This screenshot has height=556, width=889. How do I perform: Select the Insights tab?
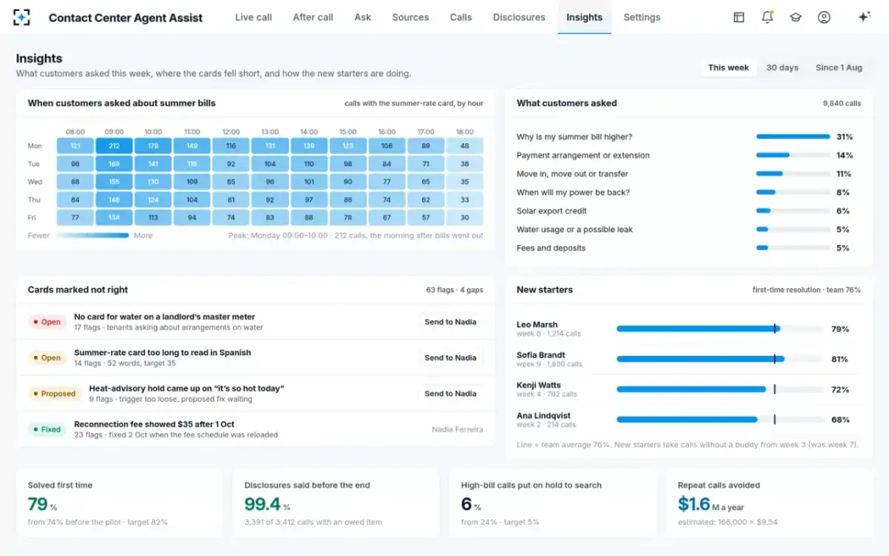pos(585,17)
